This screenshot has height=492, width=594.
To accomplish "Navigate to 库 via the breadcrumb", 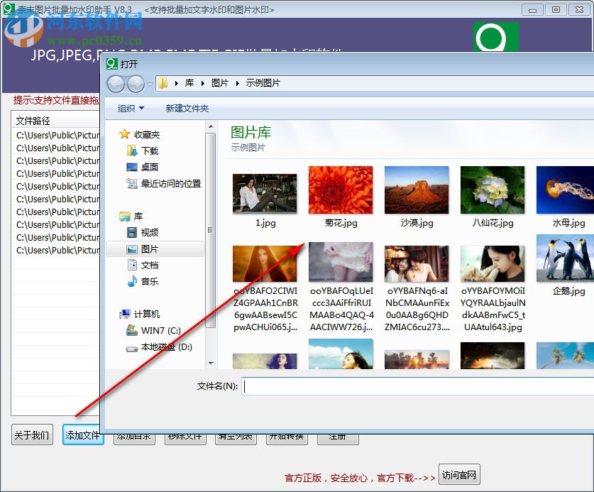I will pyautogui.click(x=189, y=83).
